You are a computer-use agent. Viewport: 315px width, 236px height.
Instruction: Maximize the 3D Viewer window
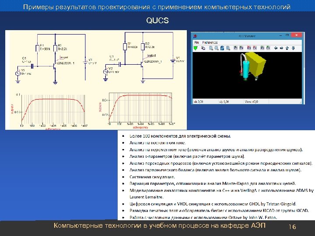click(x=287, y=35)
